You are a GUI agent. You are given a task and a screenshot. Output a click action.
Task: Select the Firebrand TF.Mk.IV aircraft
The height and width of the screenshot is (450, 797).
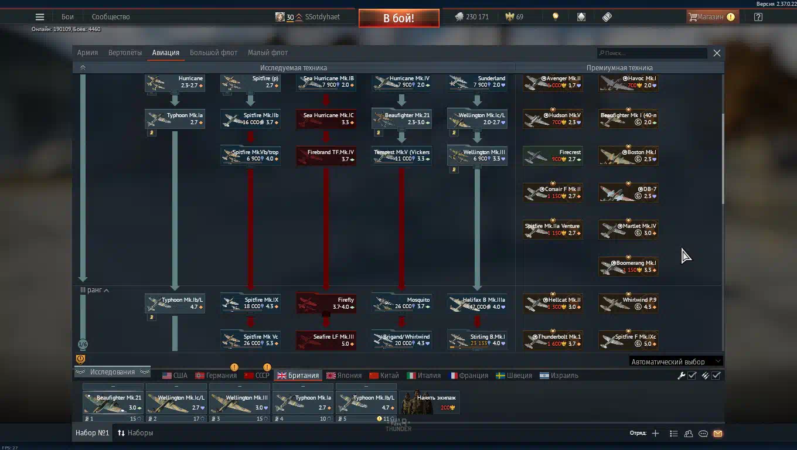pos(326,155)
